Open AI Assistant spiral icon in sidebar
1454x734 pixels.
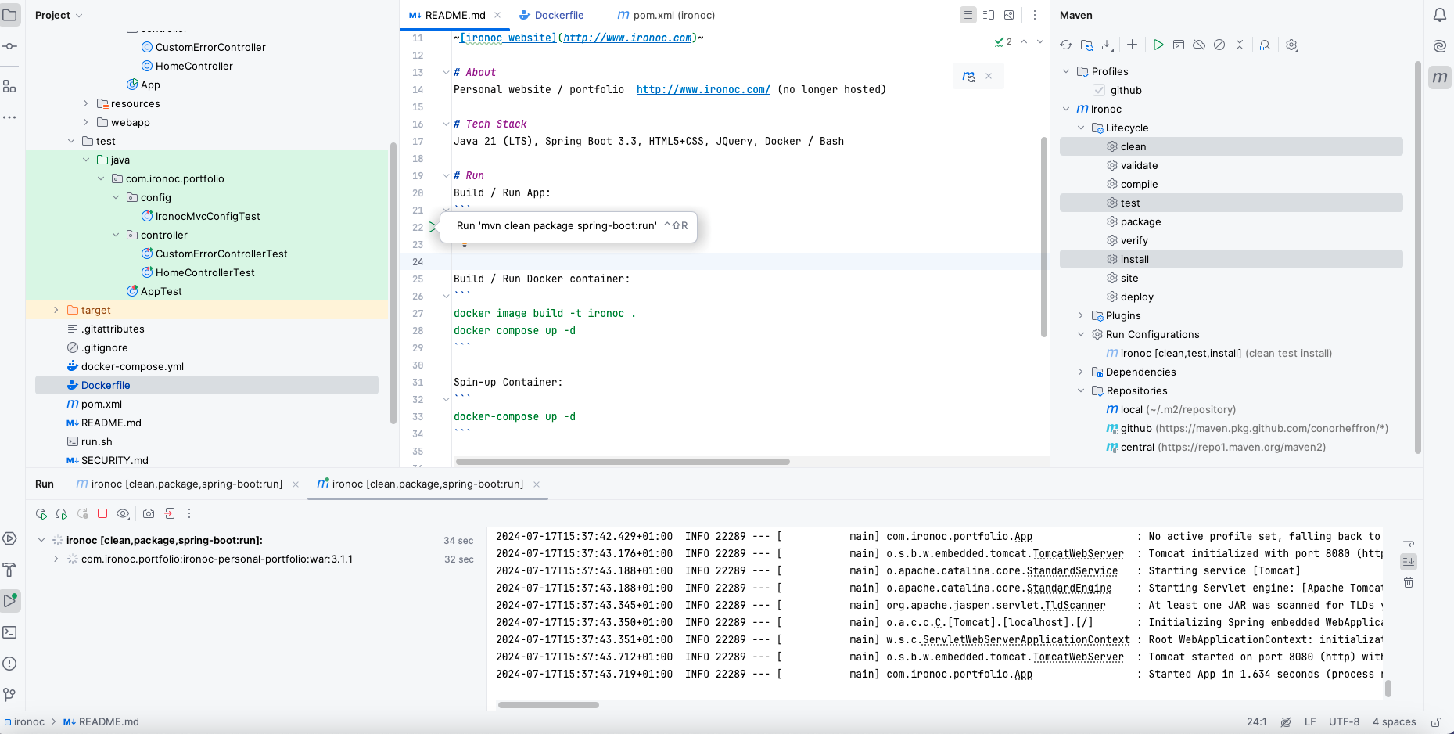(x=1440, y=46)
